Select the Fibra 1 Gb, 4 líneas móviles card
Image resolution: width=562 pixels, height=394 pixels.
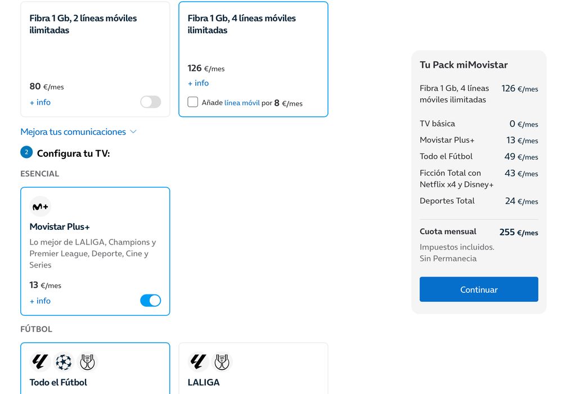[253, 45]
